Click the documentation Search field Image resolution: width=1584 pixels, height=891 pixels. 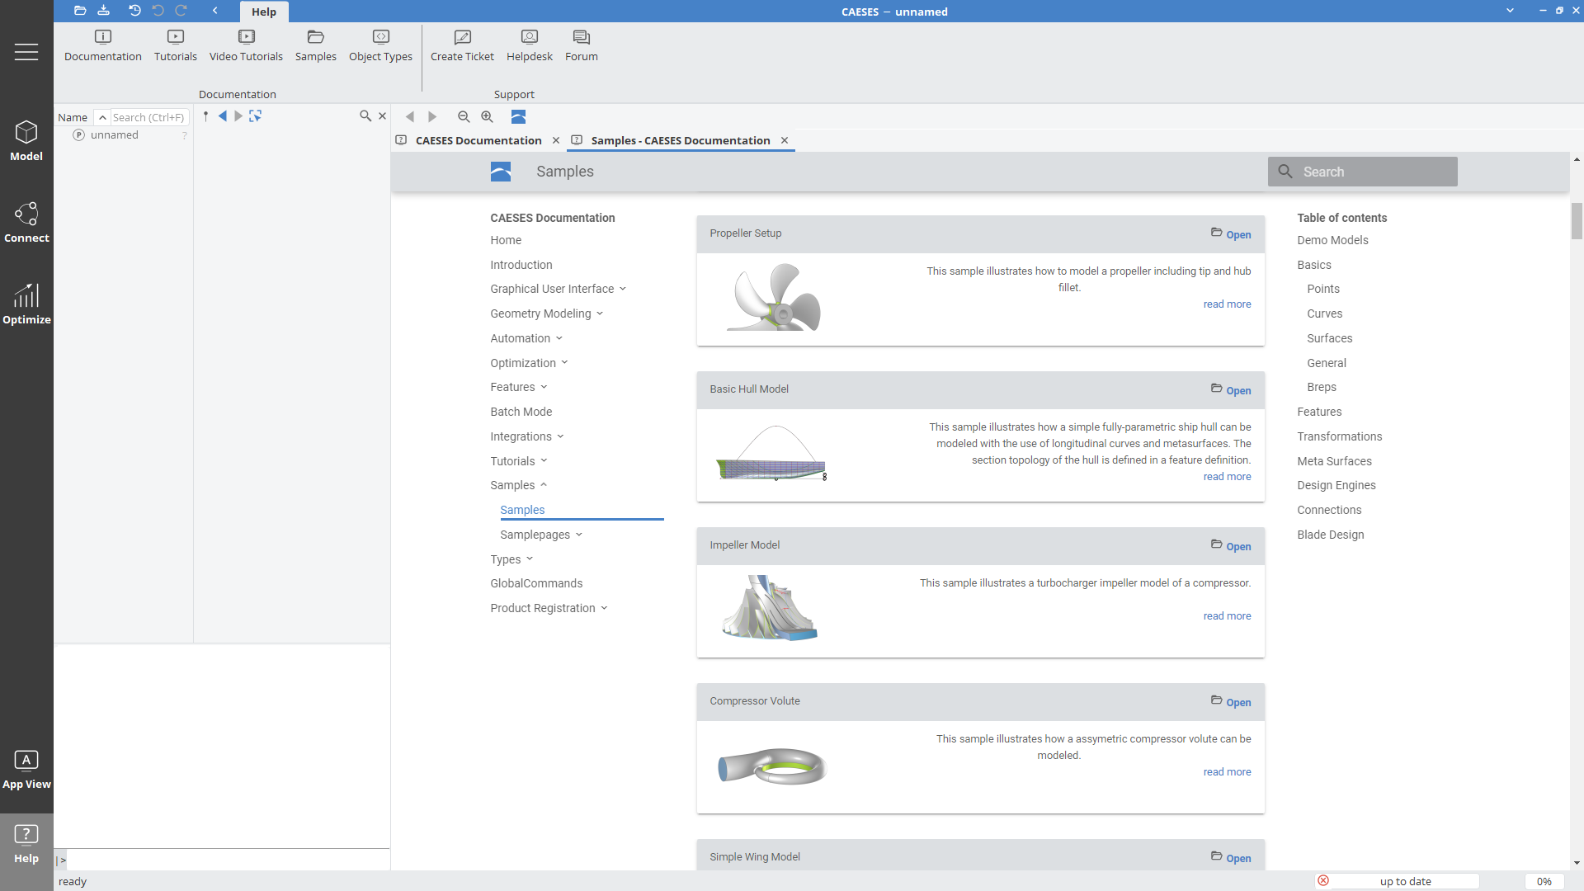[1363, 172]
